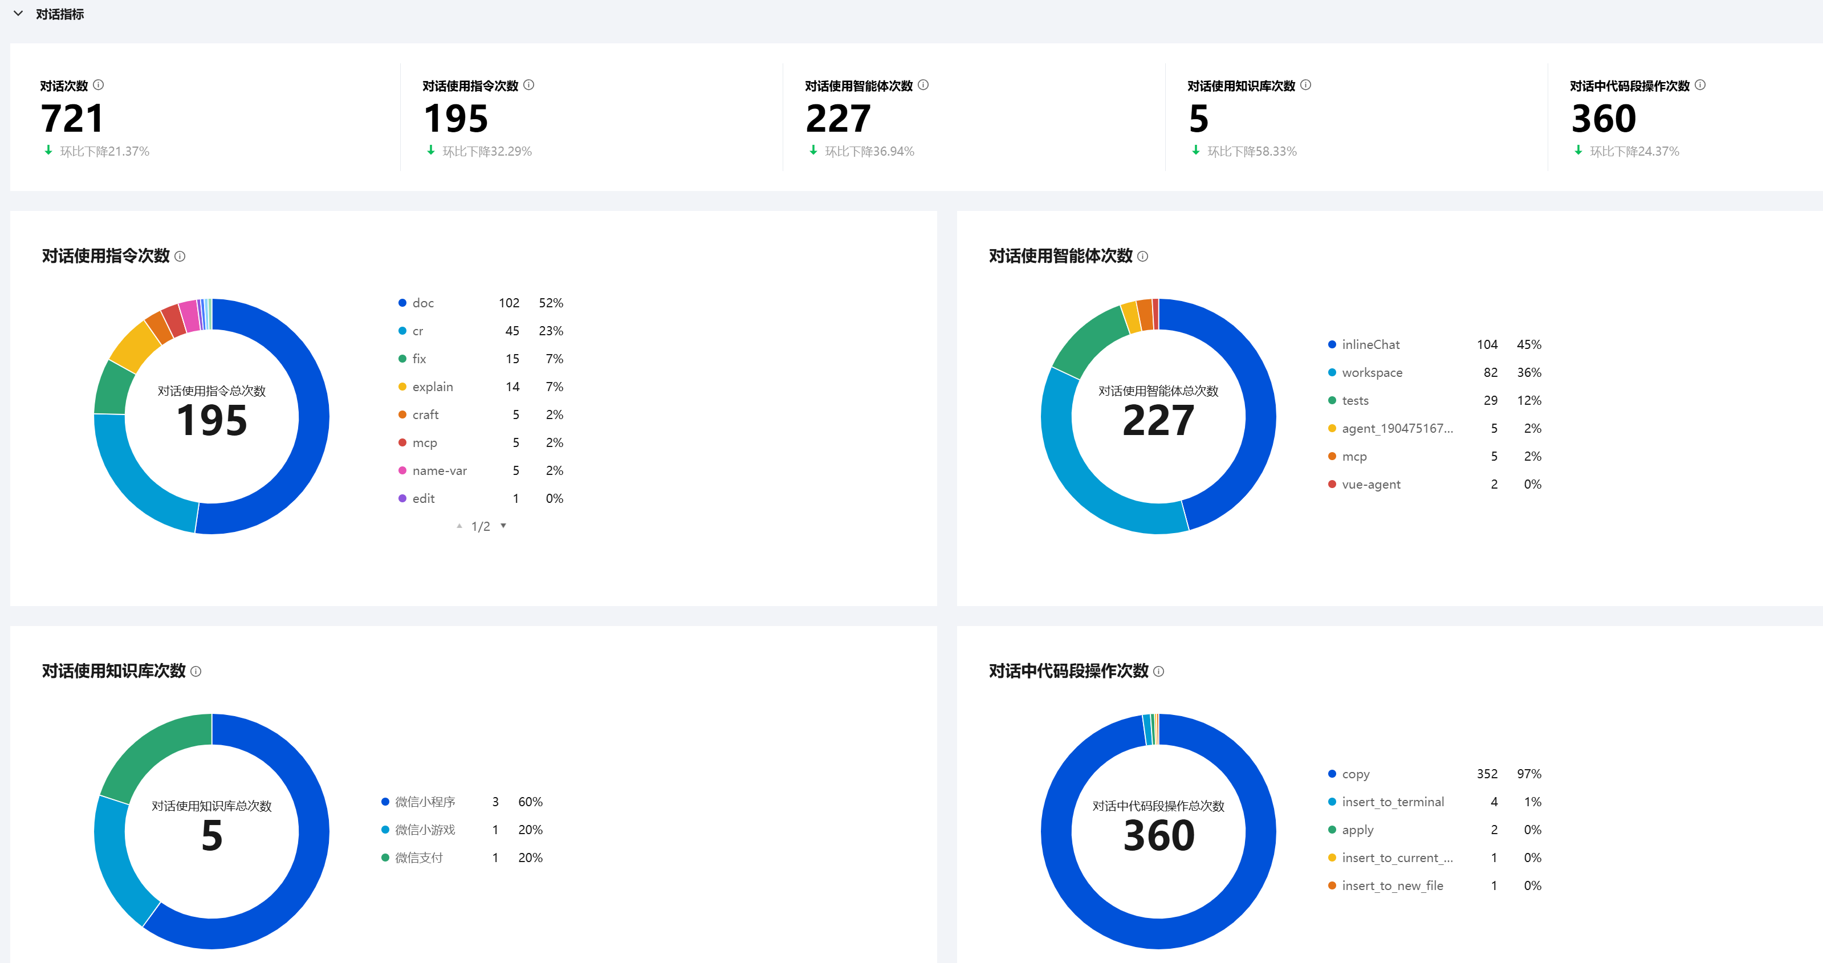Click info icon on 对话使用知识库次数 chart title

[196, 671]
